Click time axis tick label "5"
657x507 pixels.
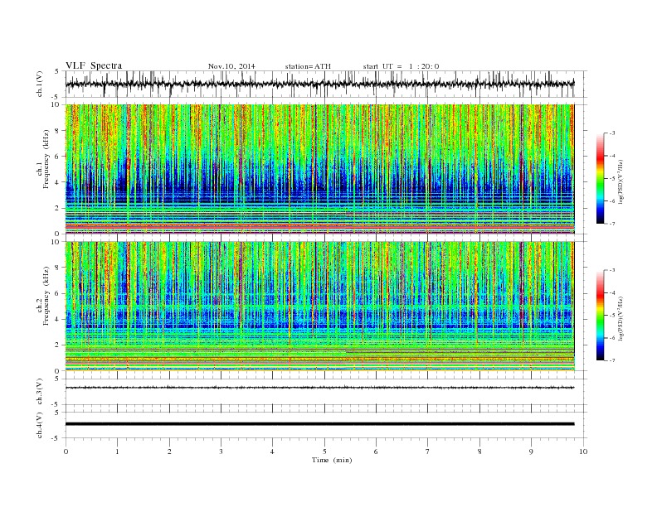point(324,451)
